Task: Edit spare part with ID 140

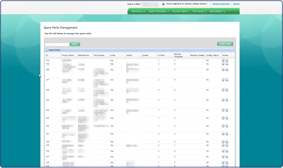Action: tap(223, 142)
